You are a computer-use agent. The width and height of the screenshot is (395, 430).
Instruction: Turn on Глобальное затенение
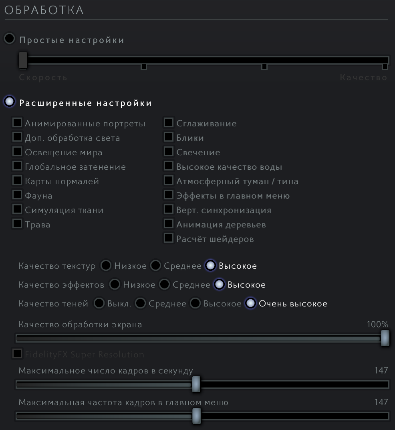(x=17, y=166)
